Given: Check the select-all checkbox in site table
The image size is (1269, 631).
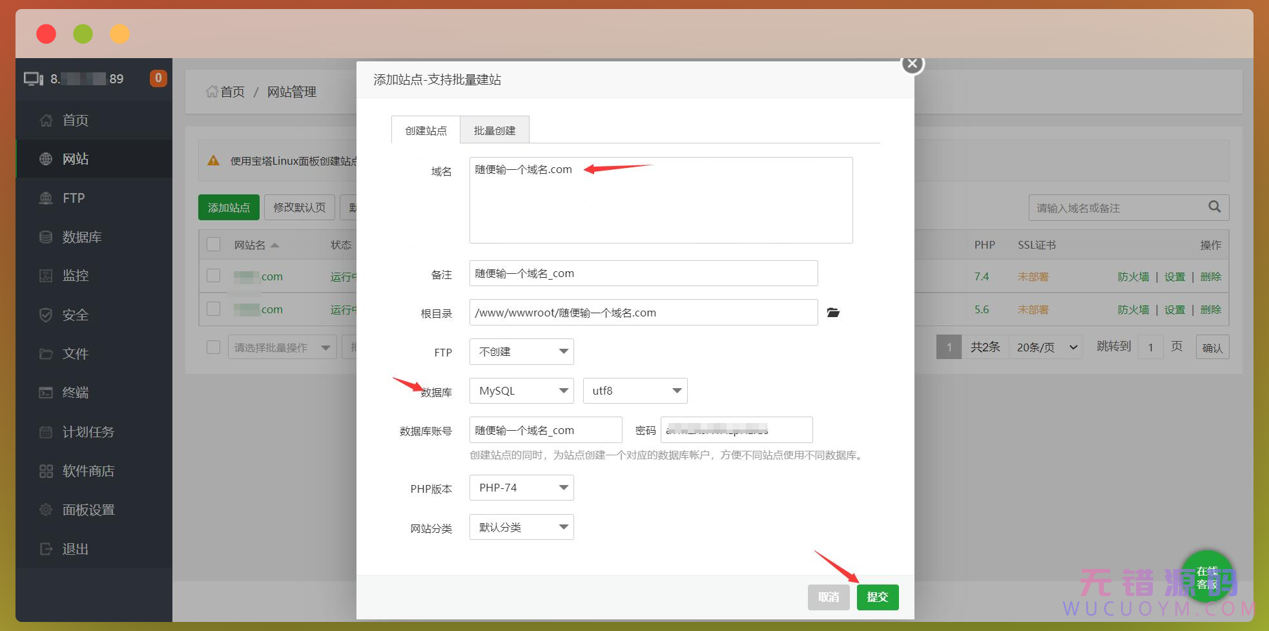Looking at the screenshot, I should [213, 244].
